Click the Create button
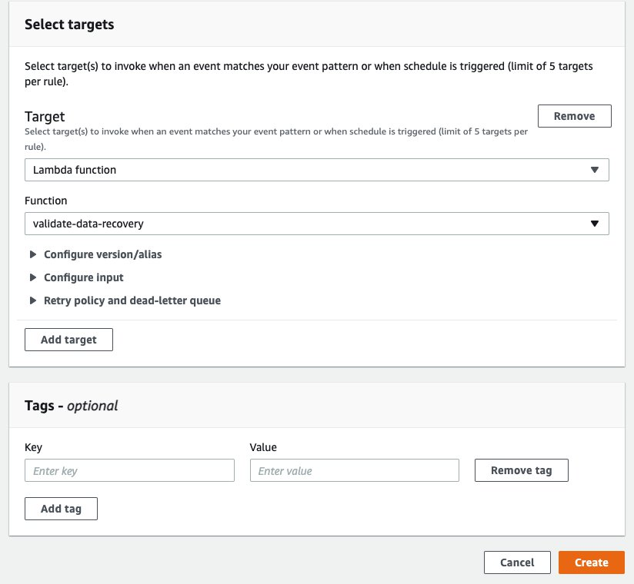634x584 pixels. pyautogui.click(x=591, y=562)
